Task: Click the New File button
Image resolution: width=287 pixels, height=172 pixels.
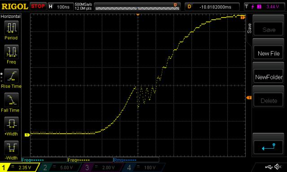Action: 269,53
